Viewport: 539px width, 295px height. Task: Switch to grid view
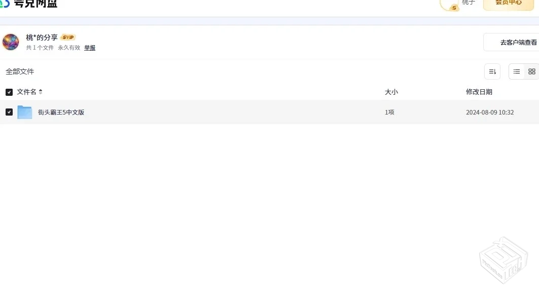[531, 71]
